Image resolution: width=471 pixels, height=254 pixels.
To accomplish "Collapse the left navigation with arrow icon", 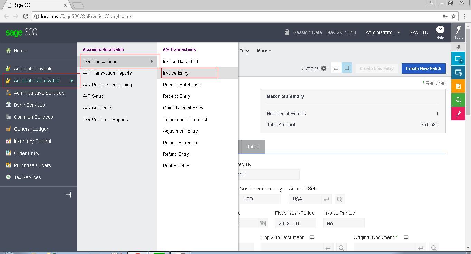I will click(x=68, y=195).
